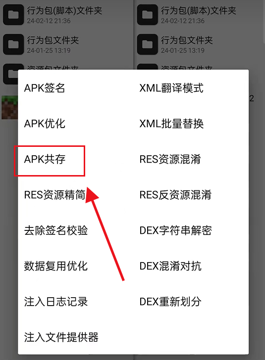
Task: Open 注入日志记录 option
Action: tap(56, 302)
